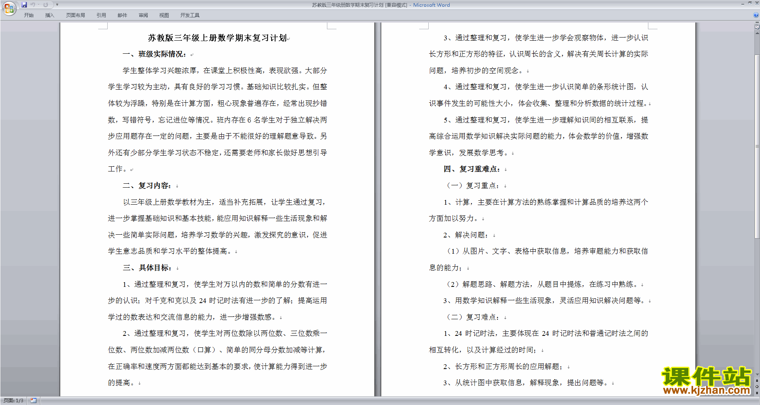
Task: Select the 审阅 ribbon tab
Action: (143, 15)
